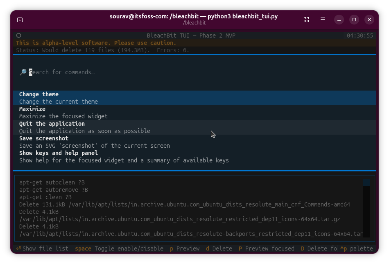Viewport: 389px width, 264px height.
Task: Open the tab overview grid icon
Action: (x=306, y=20)
